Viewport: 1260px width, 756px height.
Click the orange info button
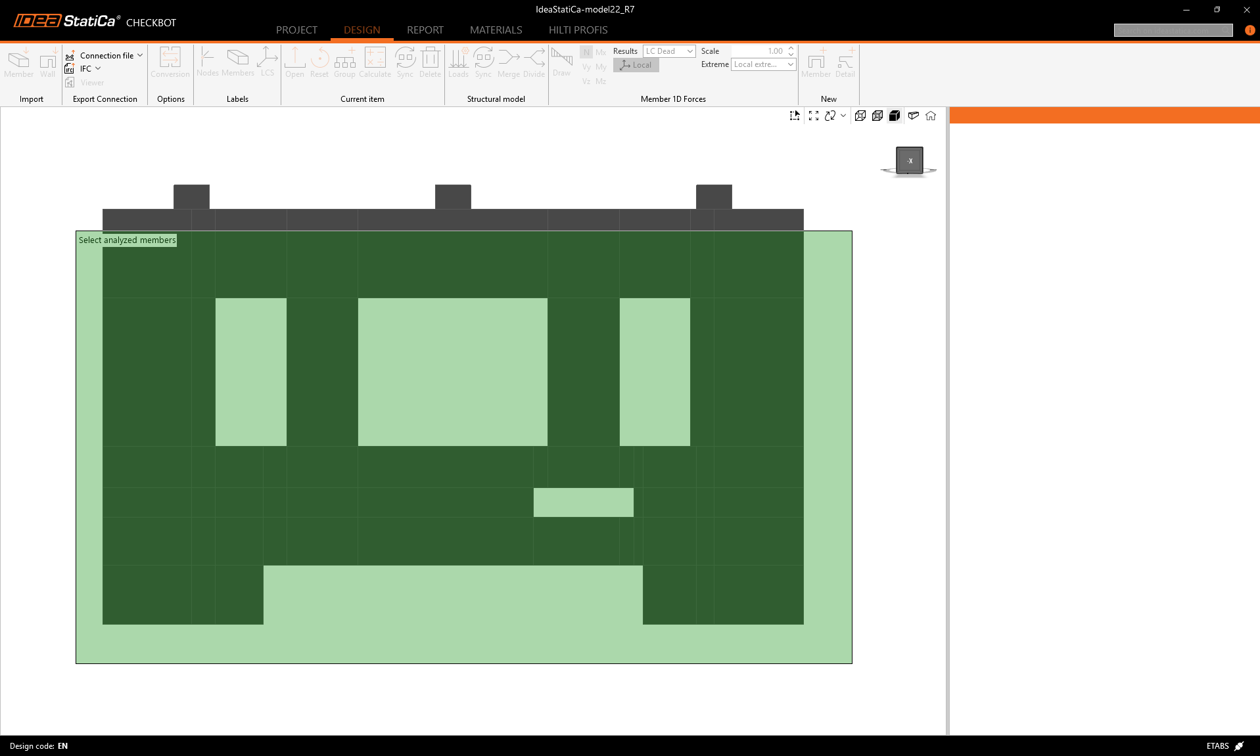1249,30
